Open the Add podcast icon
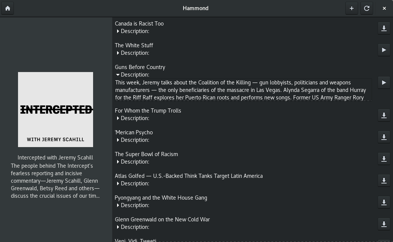The height and width of the screenshot is (242, 393). (x=352, y=8)
